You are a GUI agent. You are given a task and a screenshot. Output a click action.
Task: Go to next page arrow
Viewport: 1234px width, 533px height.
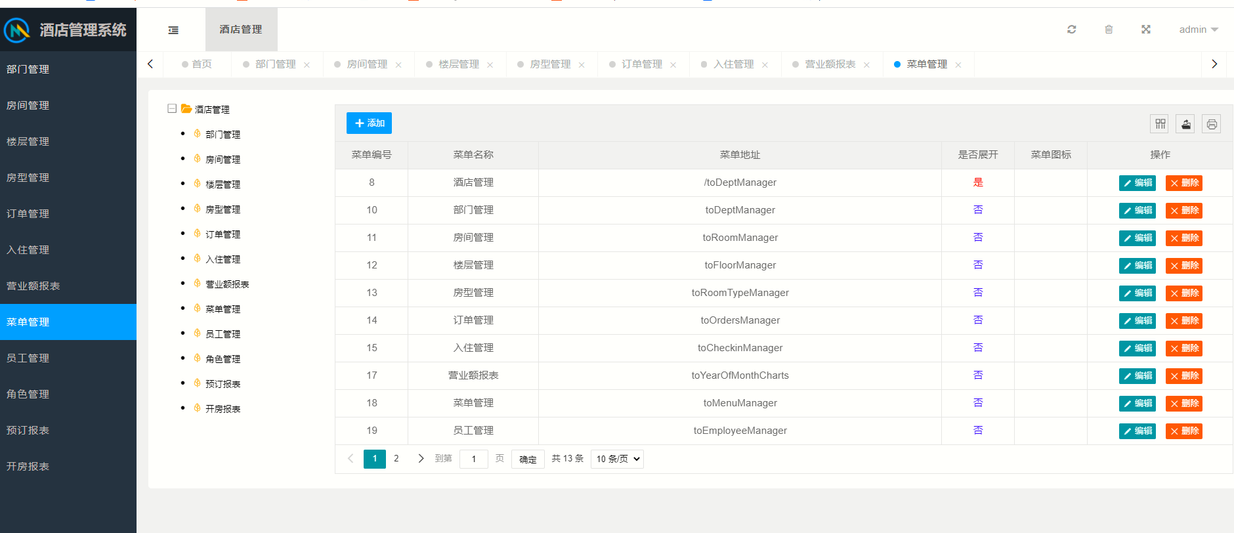(421, 459)
